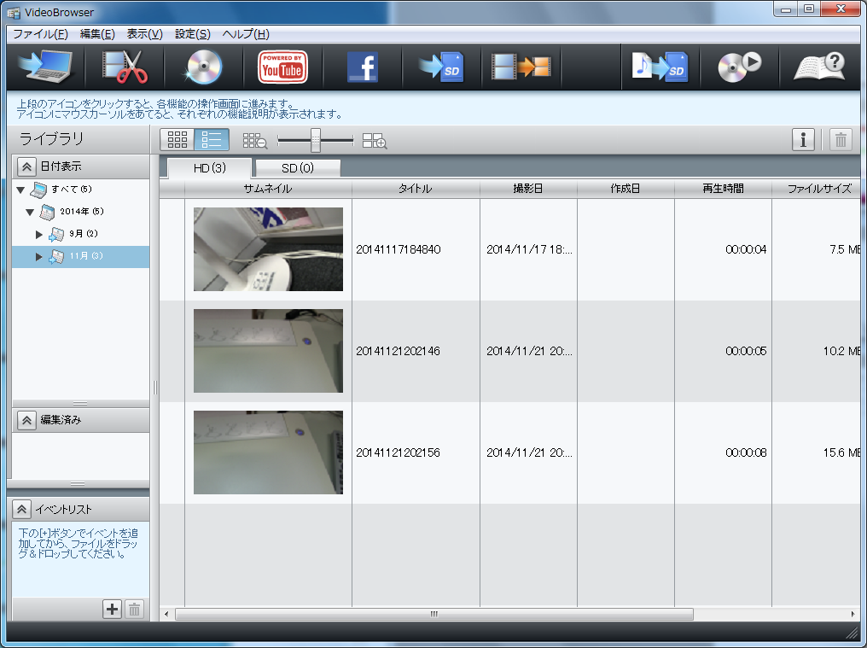Click the enlarge thumbnails icon

(375, 141)
